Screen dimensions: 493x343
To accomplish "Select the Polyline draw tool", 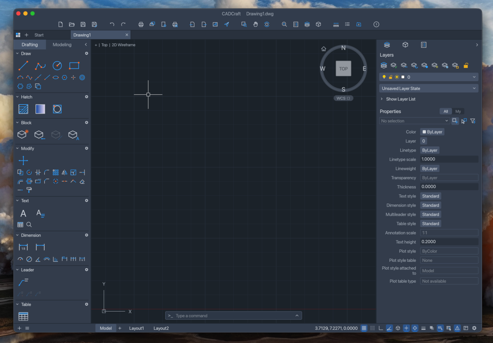I will 40,66.
